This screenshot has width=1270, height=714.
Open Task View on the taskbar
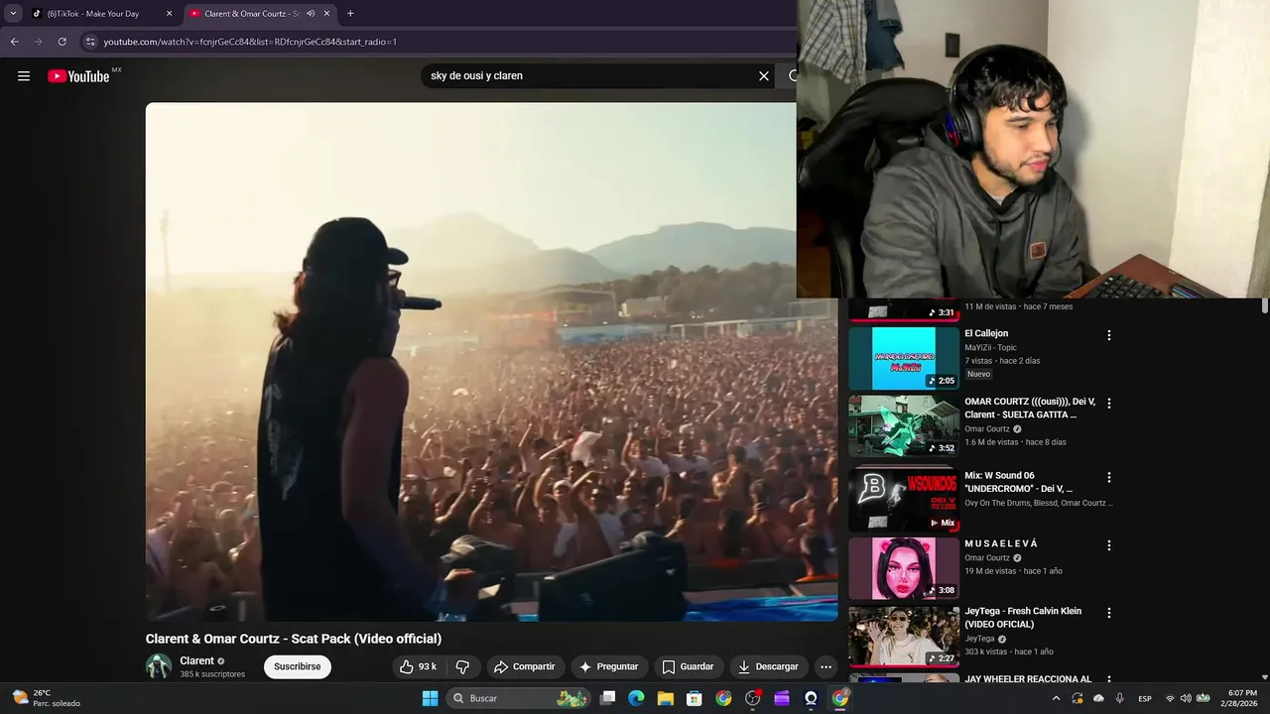608,698
